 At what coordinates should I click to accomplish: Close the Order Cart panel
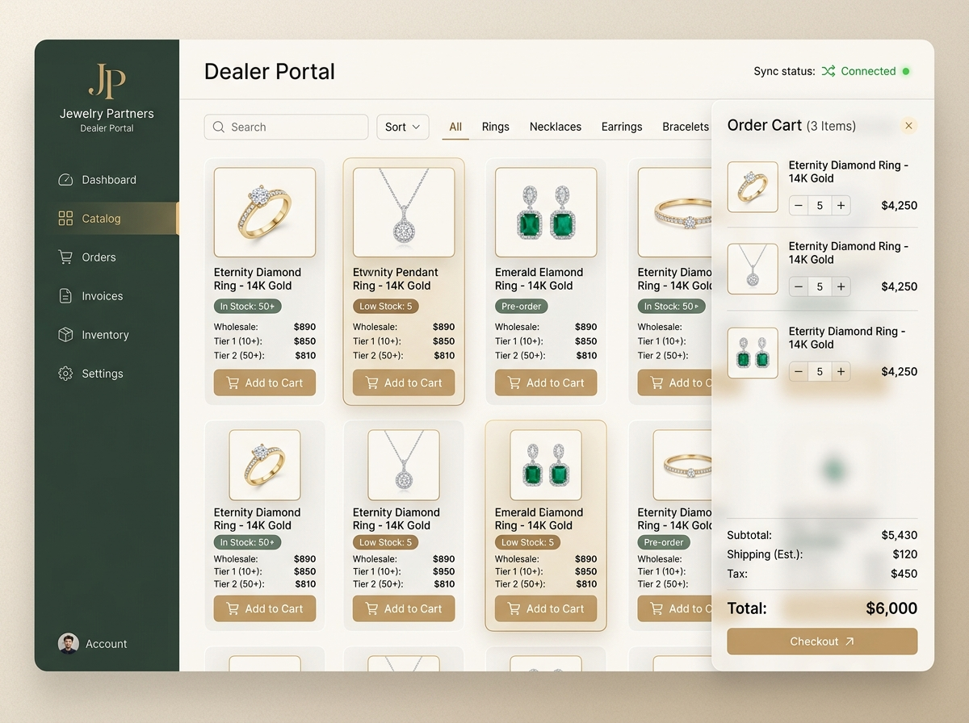(908, 125)
